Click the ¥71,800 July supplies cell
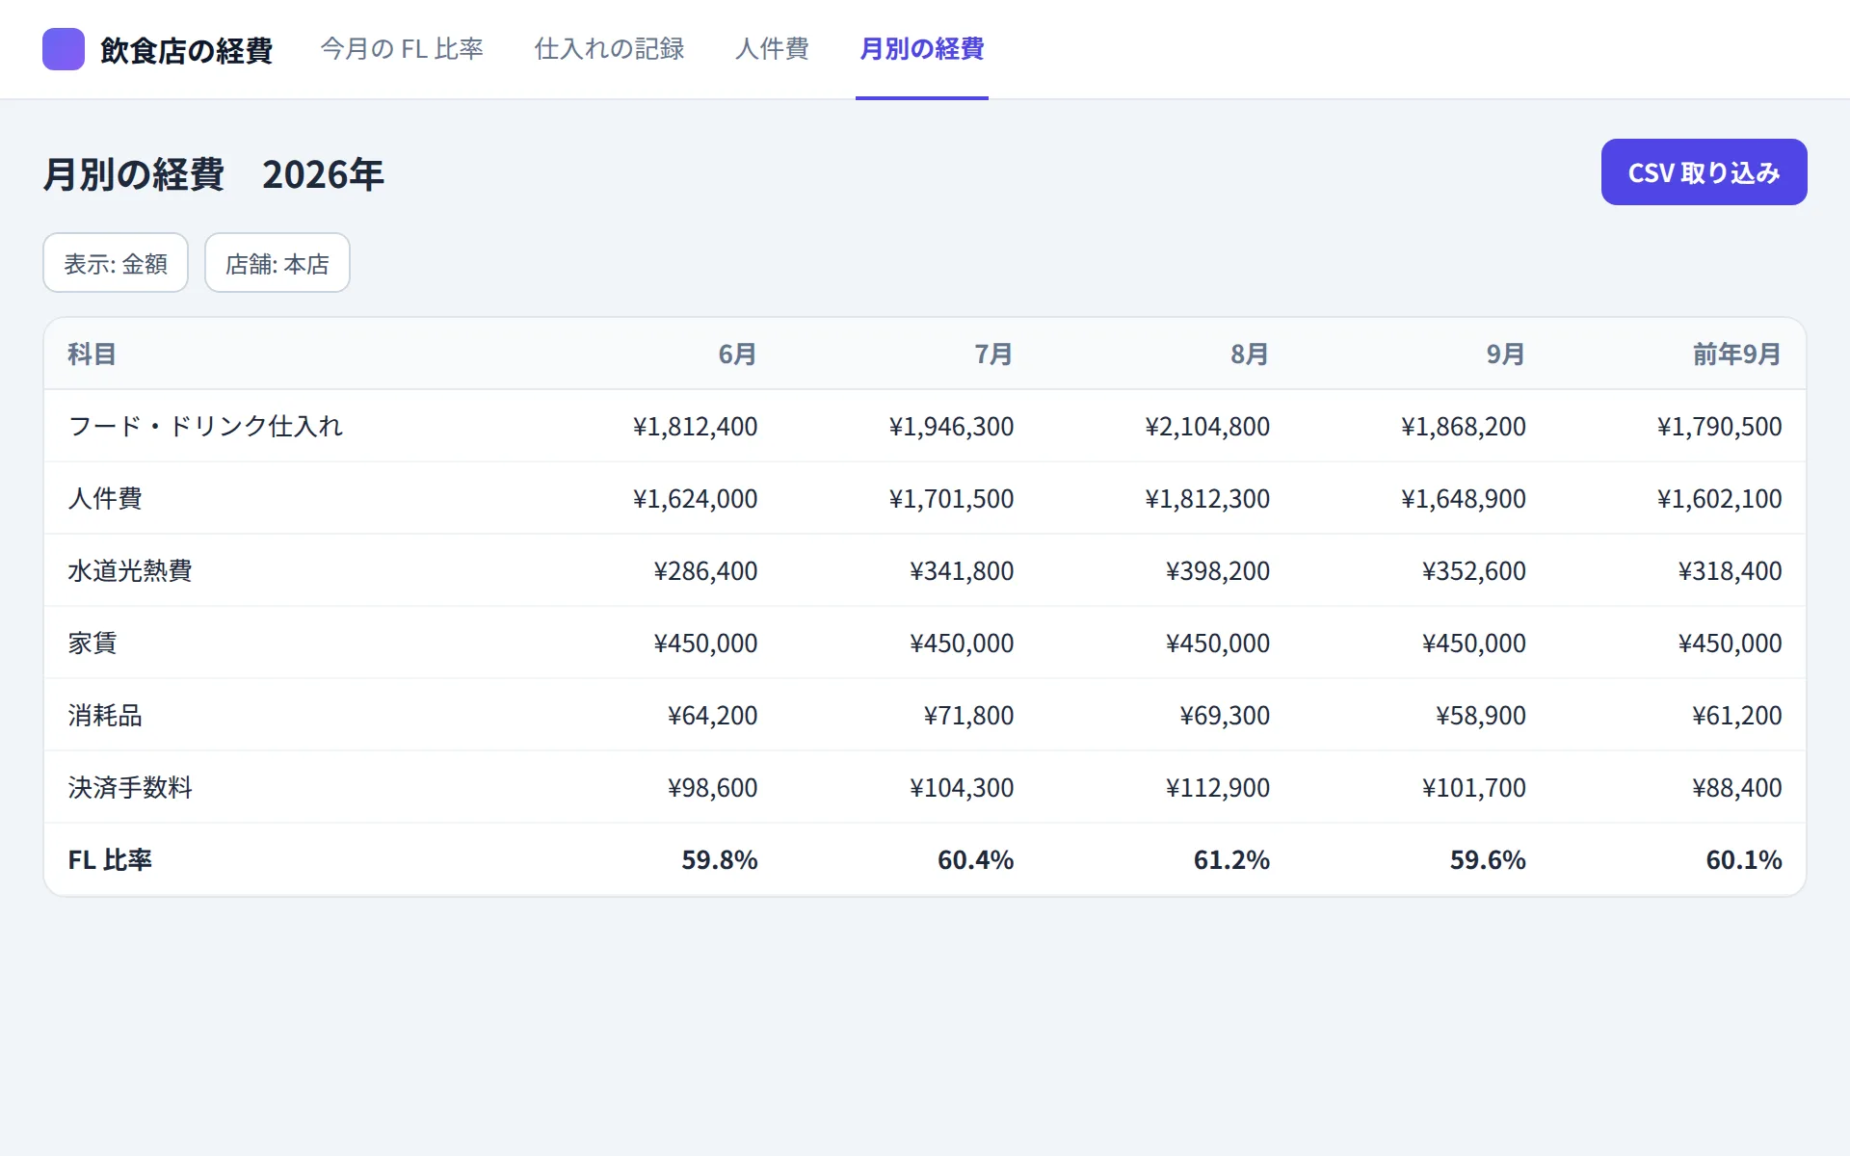Image resolution: width=1850 pixels, height=1156 pixels. [968, 716]
